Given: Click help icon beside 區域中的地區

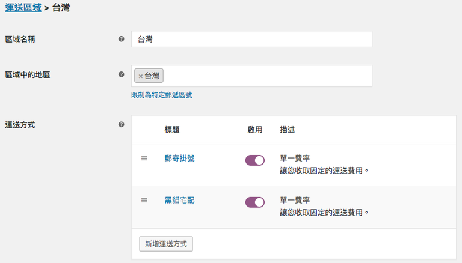Looking at the screenshot, I should (x=122, y=75).
